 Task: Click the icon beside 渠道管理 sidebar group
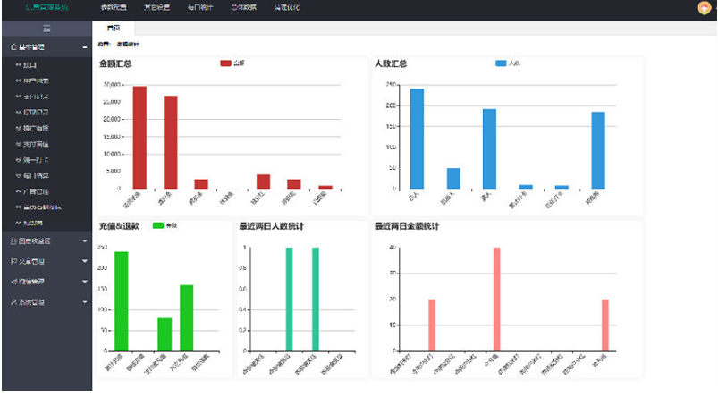click(11, 282)
